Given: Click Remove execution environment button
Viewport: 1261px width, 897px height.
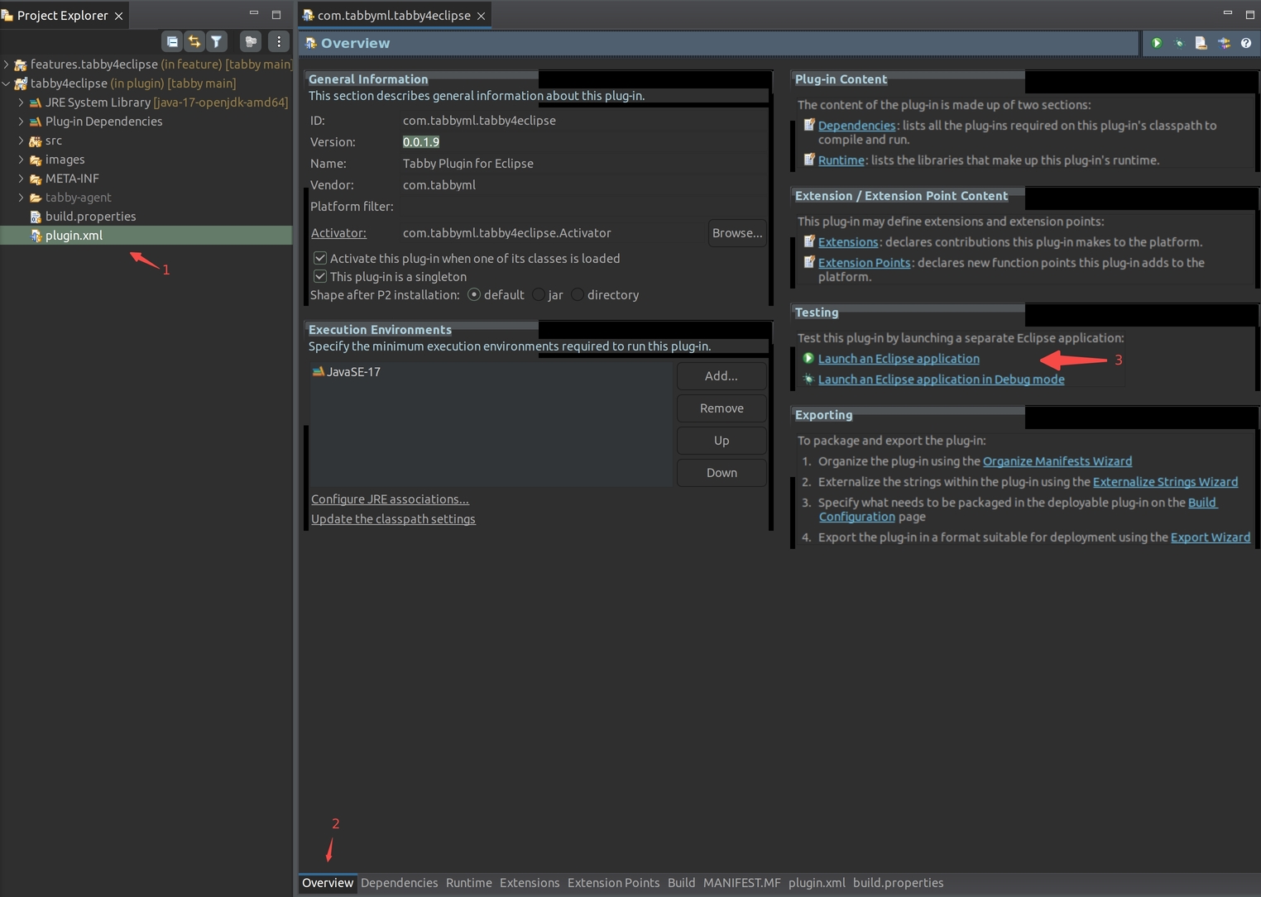Looking at the screenshot, I should point(722,408).
